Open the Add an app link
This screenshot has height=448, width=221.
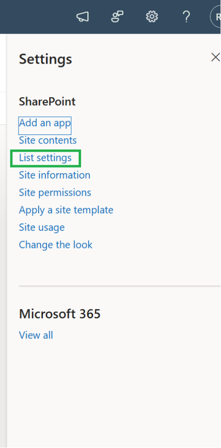click(45, 123)
